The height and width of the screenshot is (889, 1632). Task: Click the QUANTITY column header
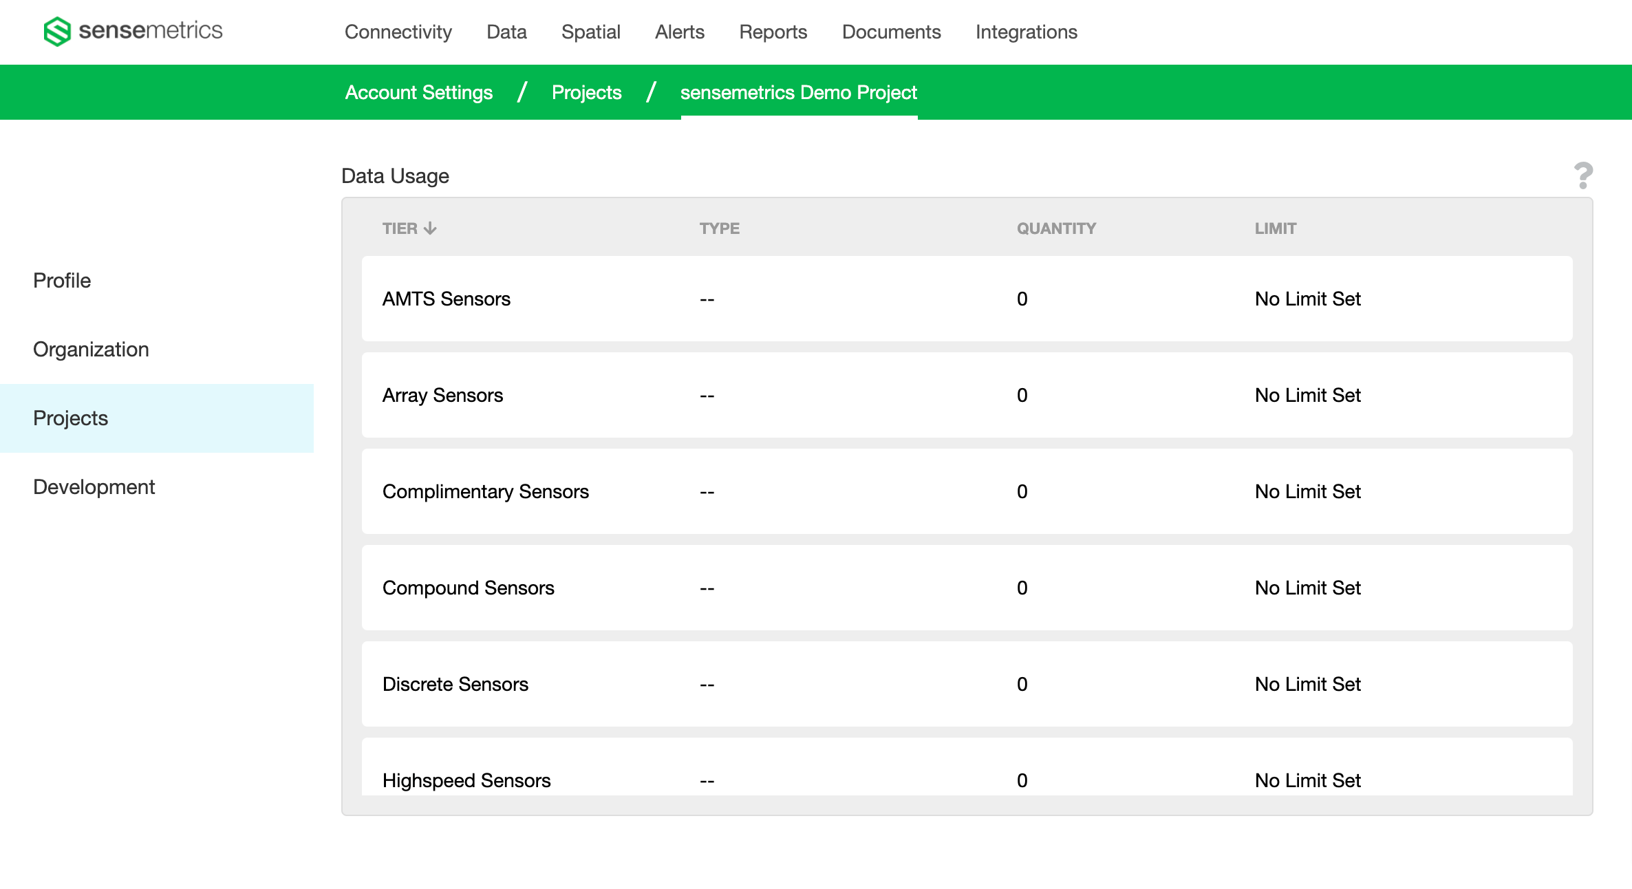[1057, 228]
